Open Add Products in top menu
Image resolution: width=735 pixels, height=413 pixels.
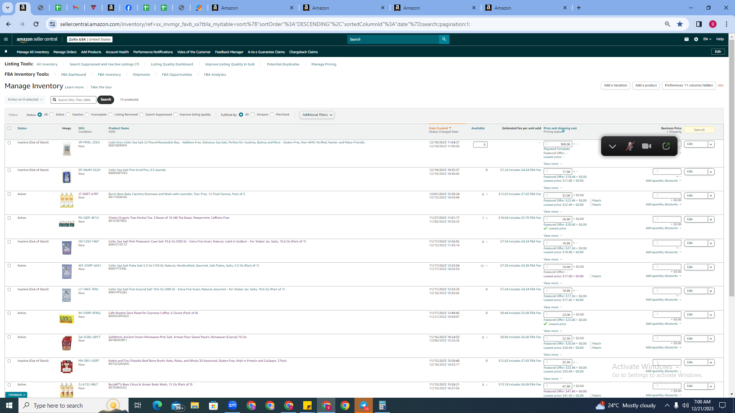click(91, 52)
